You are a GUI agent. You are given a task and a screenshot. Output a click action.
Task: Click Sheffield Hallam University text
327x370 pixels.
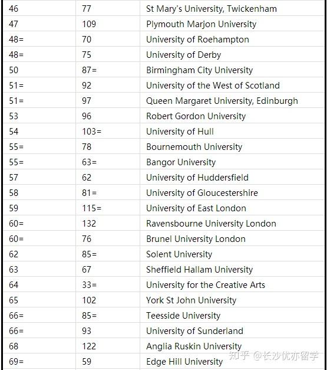click(199, 270)
